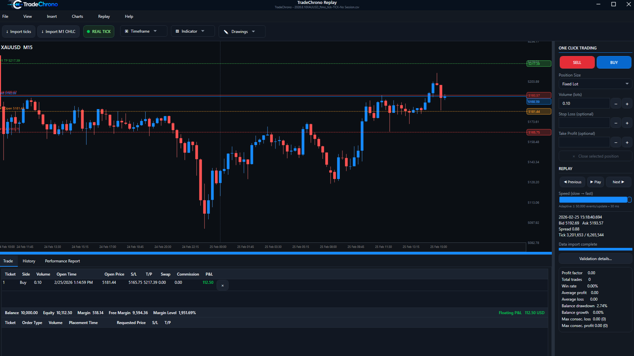Open the Drawings dropdown
Image resolution: width=634 pixels, height=356 pixels.
click(x=242, y=32)
